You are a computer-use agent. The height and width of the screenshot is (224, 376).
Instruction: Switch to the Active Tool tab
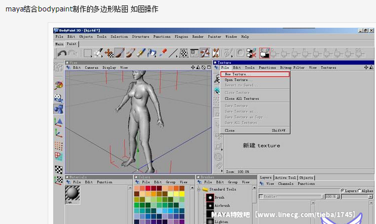coord(285,178)
